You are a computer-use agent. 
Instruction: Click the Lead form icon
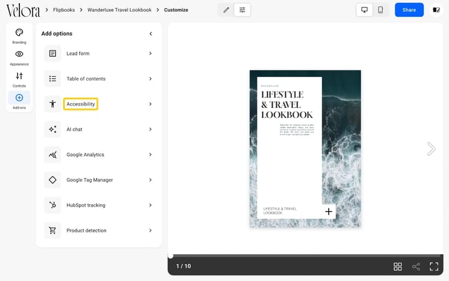click(52, 53)
